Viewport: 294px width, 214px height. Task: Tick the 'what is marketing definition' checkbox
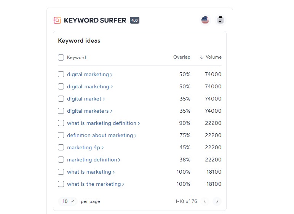[61, 123]
